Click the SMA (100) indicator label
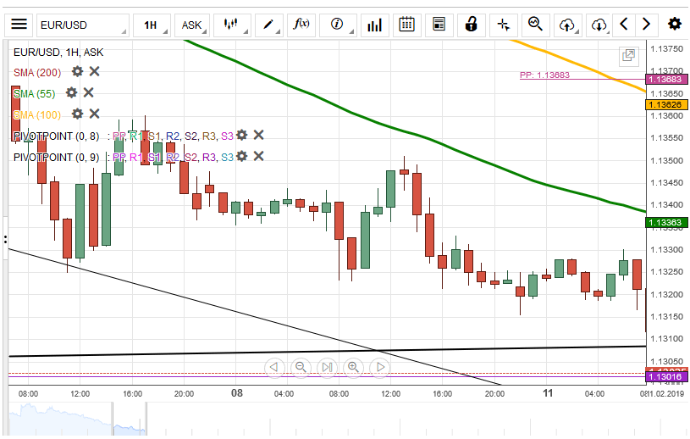Image resolution: width=690 pixels, height=439 pixels. (x=37, y=114)
